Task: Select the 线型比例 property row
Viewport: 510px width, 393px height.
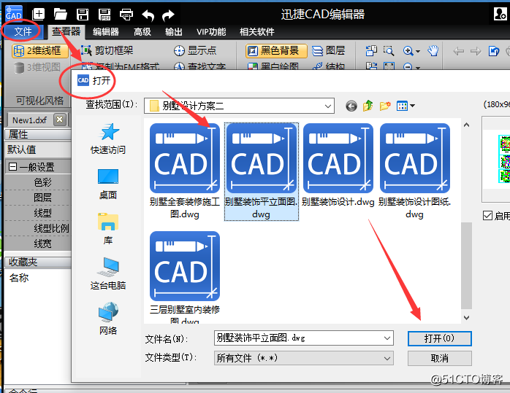Action: click(x=51, y=228)
